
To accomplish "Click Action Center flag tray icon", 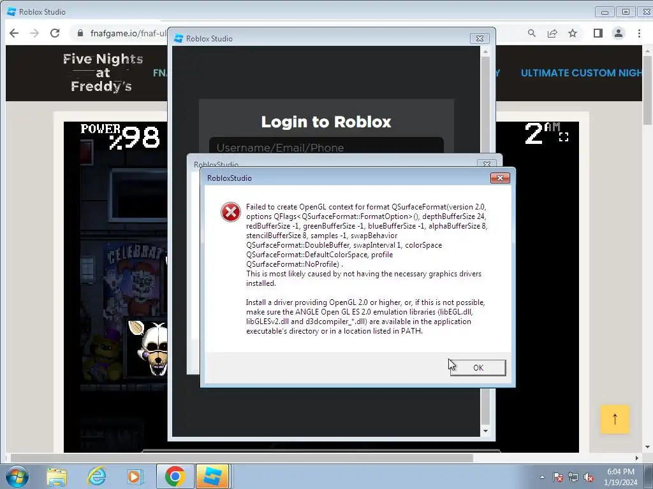I will click(558, 477).
